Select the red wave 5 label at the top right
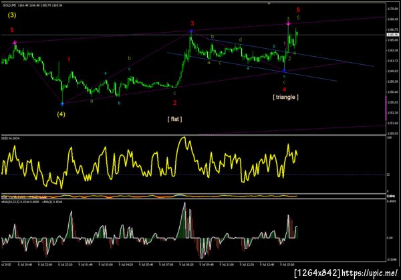This screenshot has width=401, height=280. click(298, 10)
